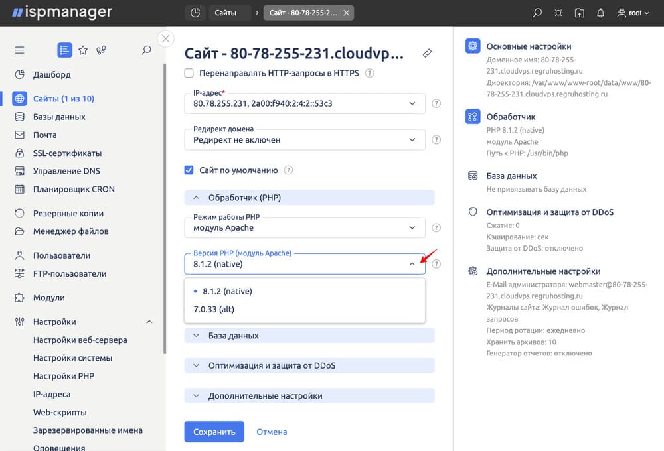The width and height of the screenshot is (664, 451).
Task: Click the dashboard pie icon in top bar
Action: click(x=195, y=13)
